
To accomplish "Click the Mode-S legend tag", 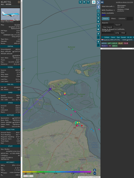I will [x=104, y=46].
